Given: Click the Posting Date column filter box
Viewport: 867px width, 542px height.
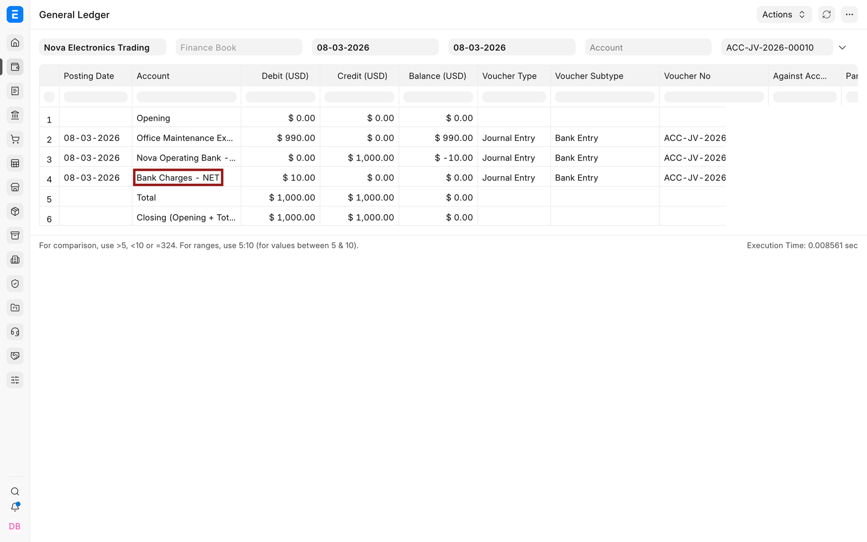Looking at the screenshot, I should pos(95,97).
